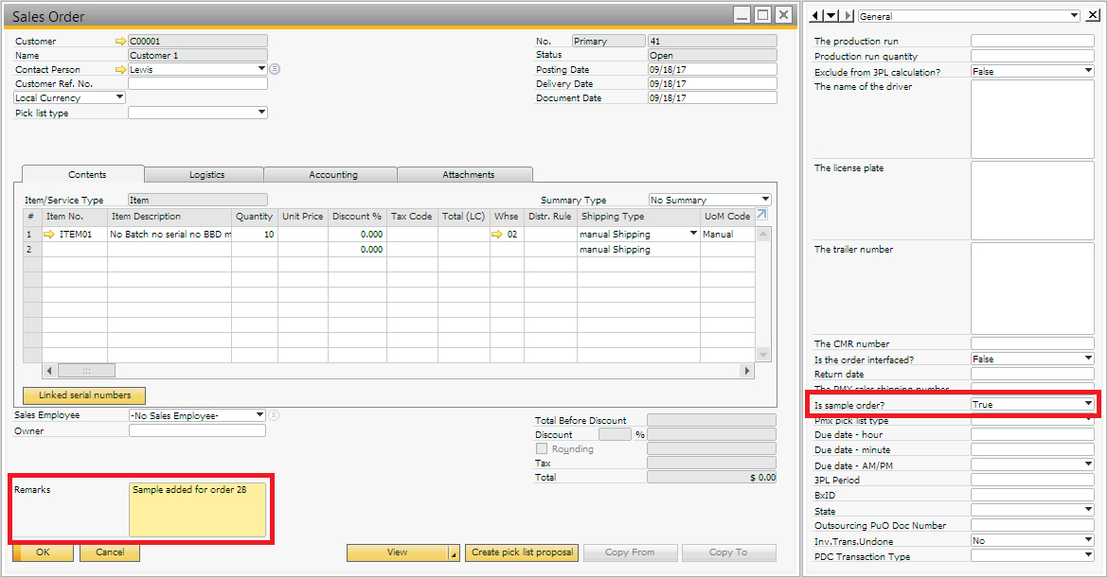Expand the item grid using corner arrow icon
This screenshot has height=578, width=1108.
click(x=761, y=216)
